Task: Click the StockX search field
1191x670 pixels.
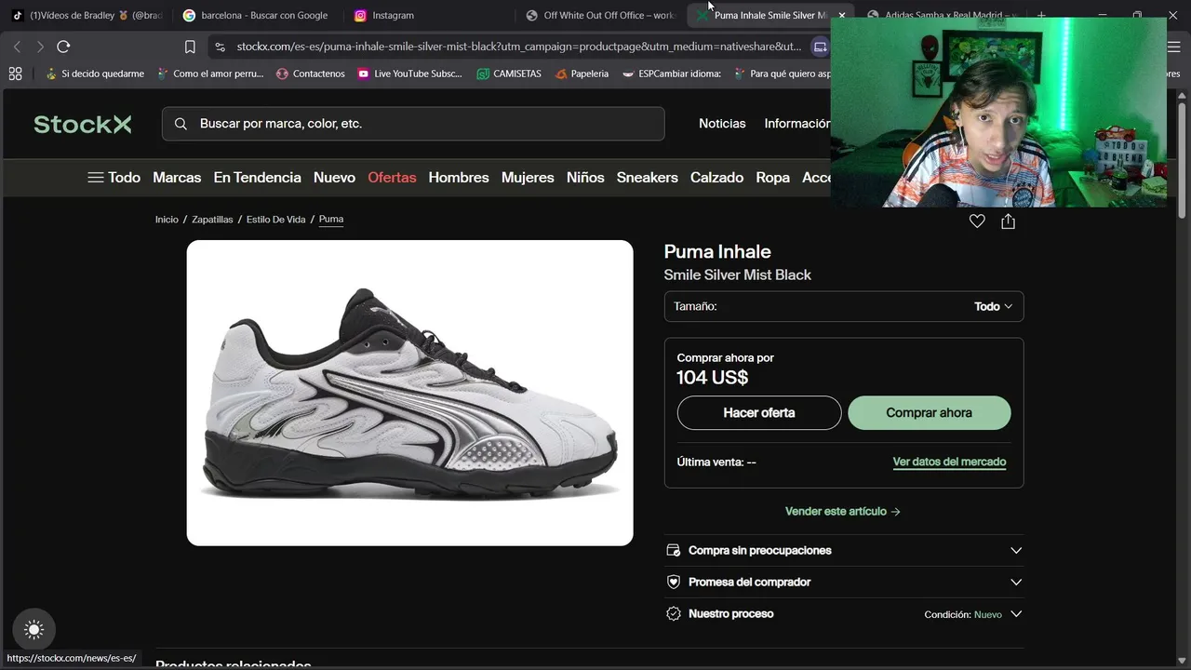Action: [413, 124]
